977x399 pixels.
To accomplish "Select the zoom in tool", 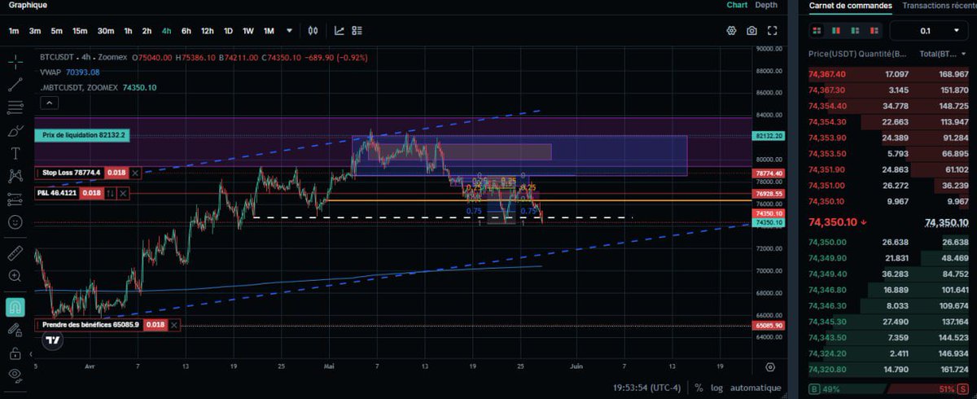I will click(15, 276).
